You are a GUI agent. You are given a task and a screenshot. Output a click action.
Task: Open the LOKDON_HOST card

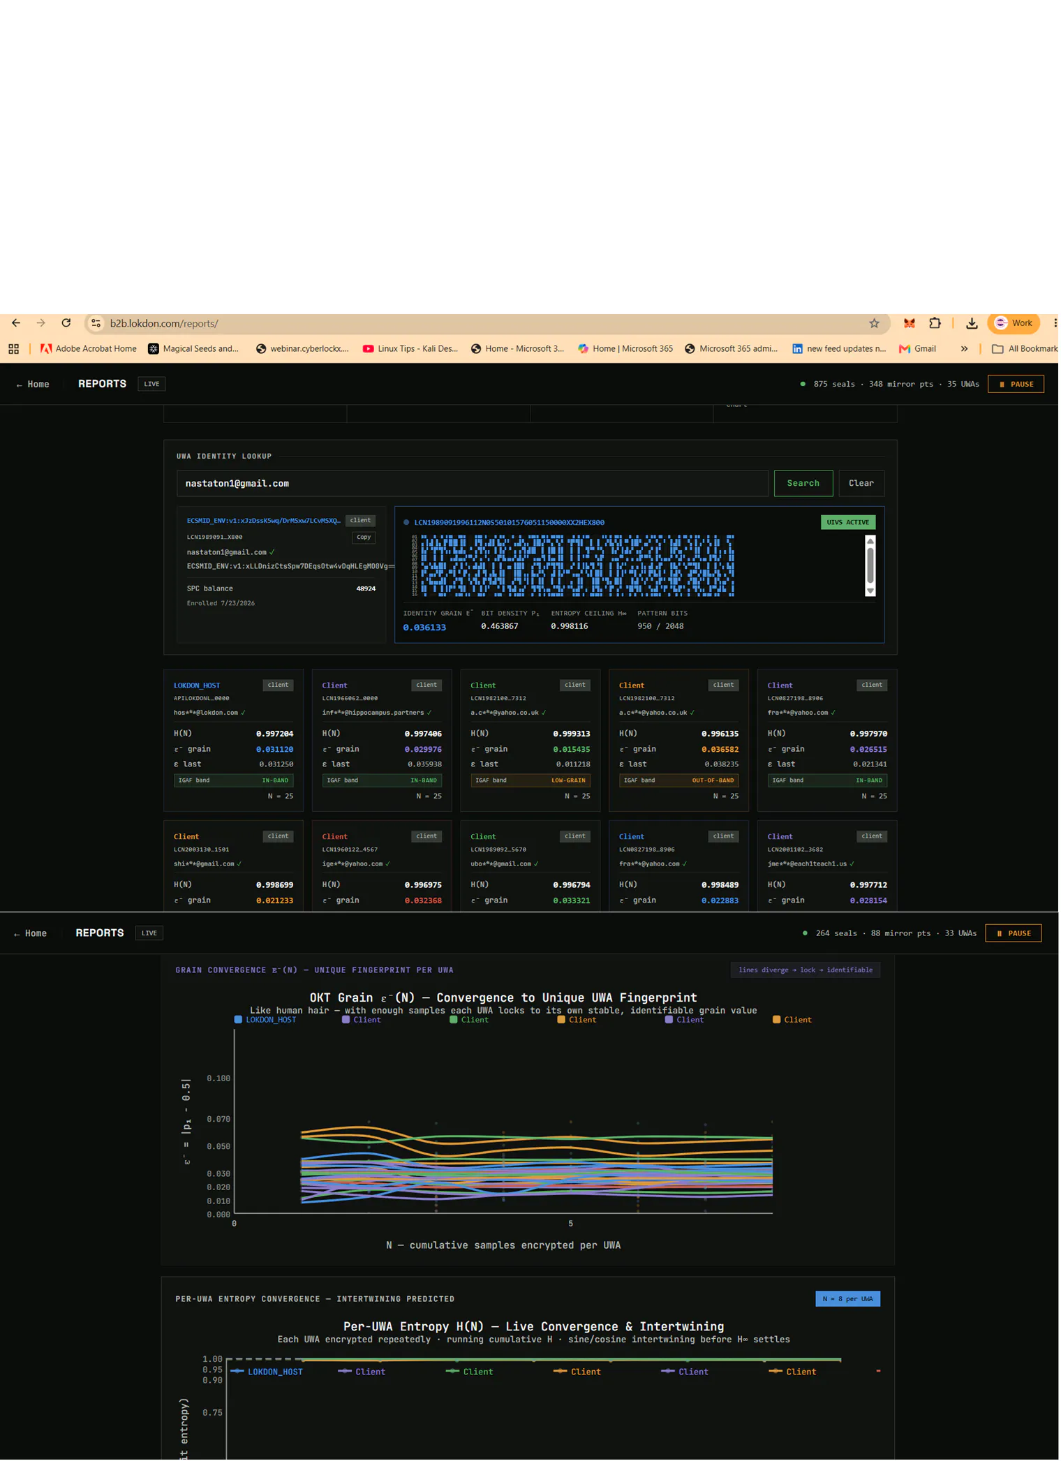(x=234, y=741)
